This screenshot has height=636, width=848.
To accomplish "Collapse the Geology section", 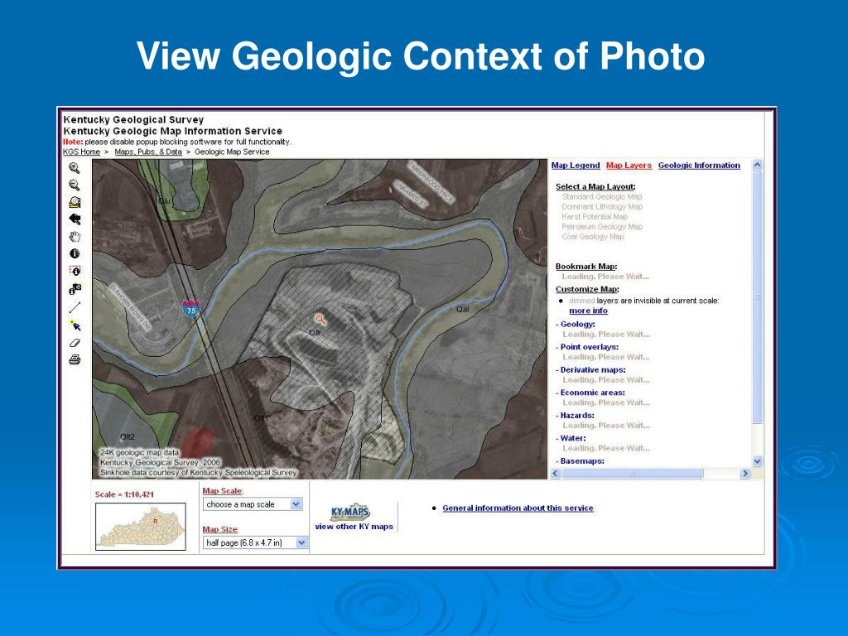I will coord(576,324).
